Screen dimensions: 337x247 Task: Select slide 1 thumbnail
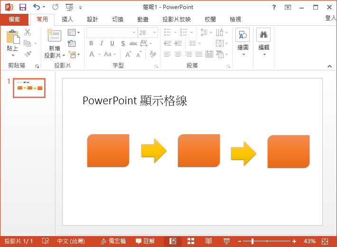tap(29, 88)
